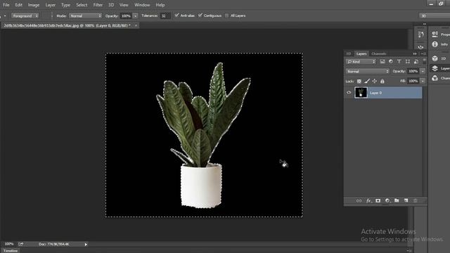
Task: Open the Window menu
Action: 142,5
